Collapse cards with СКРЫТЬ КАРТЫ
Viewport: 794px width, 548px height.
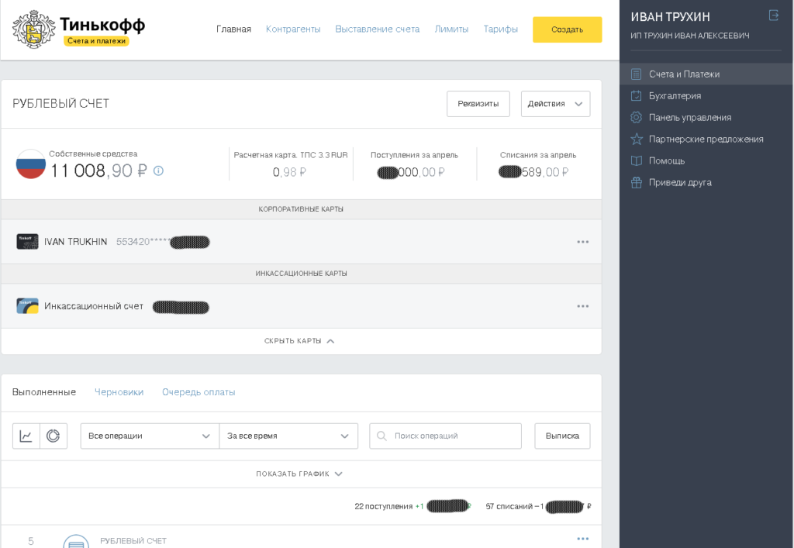click(x=300, y=341)
